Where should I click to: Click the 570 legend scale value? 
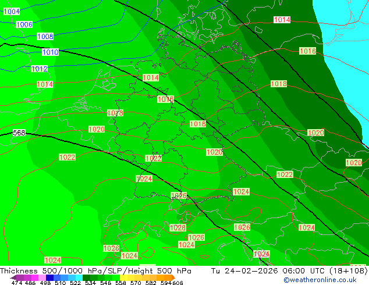click(136, 283)
